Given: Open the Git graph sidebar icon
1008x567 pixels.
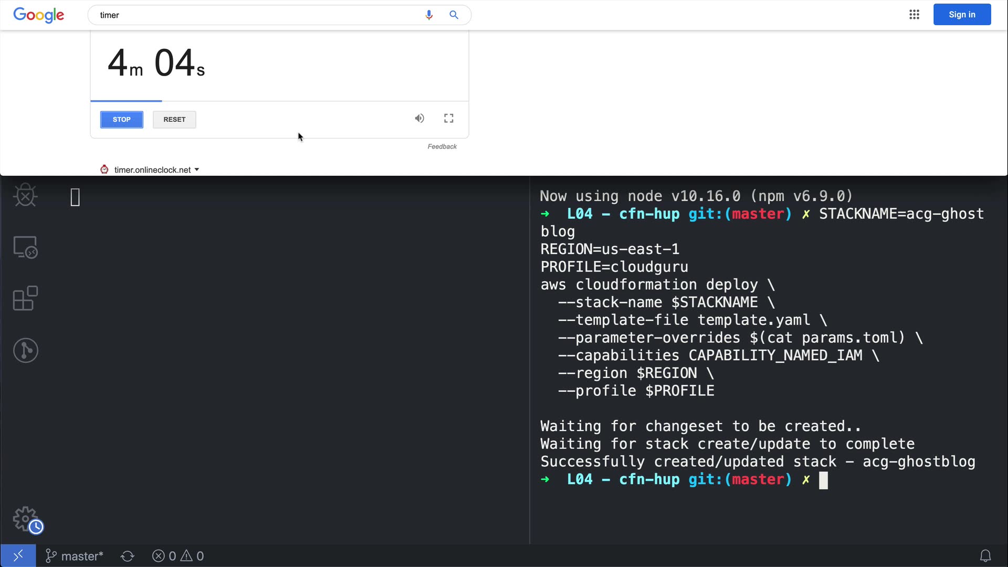Looking at the screenshot, I should pos(25,350).
